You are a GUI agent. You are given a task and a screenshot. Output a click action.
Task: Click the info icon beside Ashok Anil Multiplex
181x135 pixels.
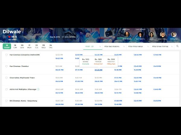click(38, 89)
